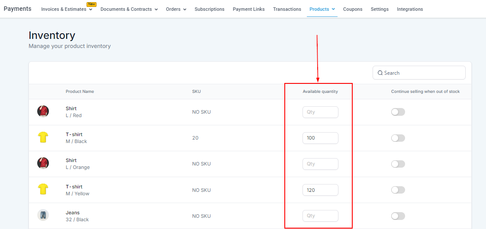Image resolution: width=486 pixels, height=229 pixels.
Task: Click the L / Red variant text
Action: [74, 115]
